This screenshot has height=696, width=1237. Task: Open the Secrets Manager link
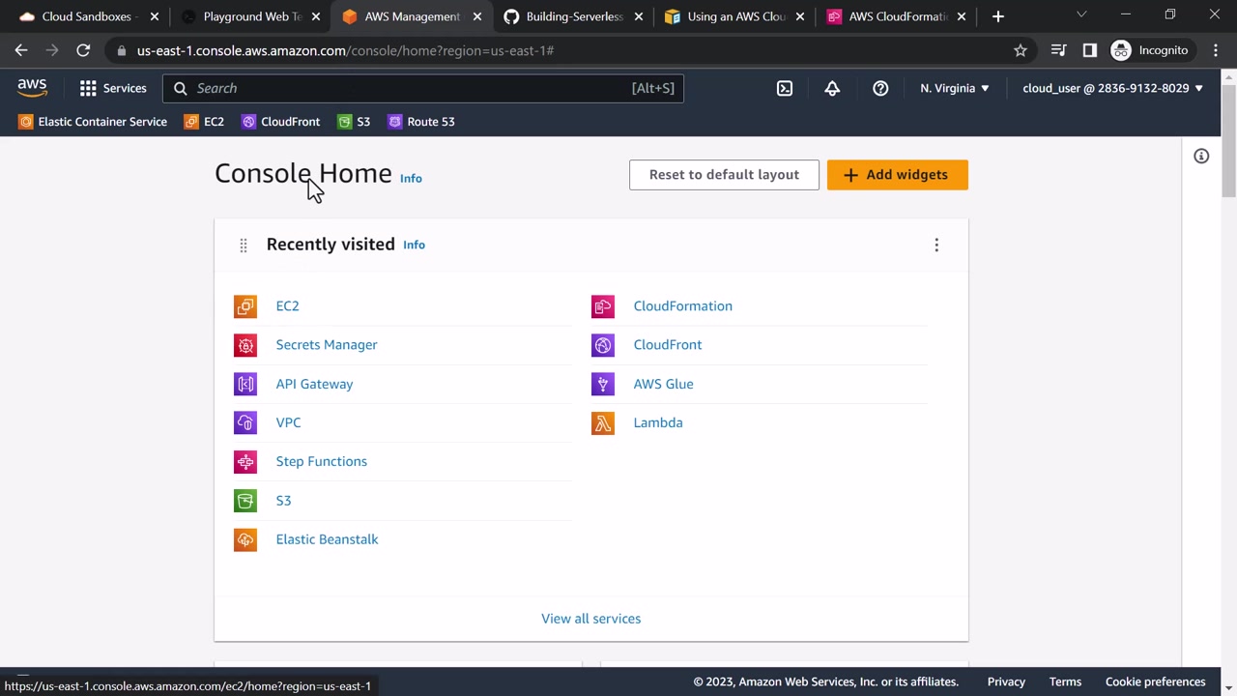pyautogui.click(x=327, y=345)
